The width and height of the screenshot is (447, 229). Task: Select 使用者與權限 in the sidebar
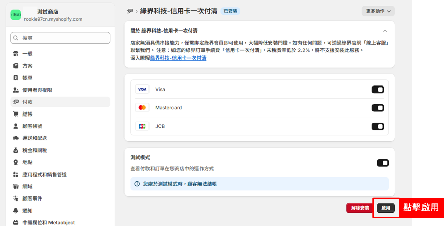[37, 90]
